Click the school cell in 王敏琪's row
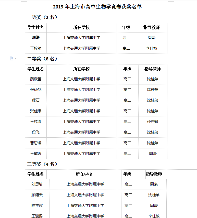Screen dimensions: 197x218 click(x=81, y=154)
